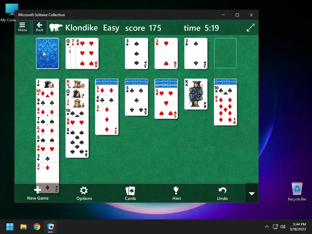This screenshot has width=312, height=234.
Task: Open the Menu hamburger button
Action: pos(22,27)
